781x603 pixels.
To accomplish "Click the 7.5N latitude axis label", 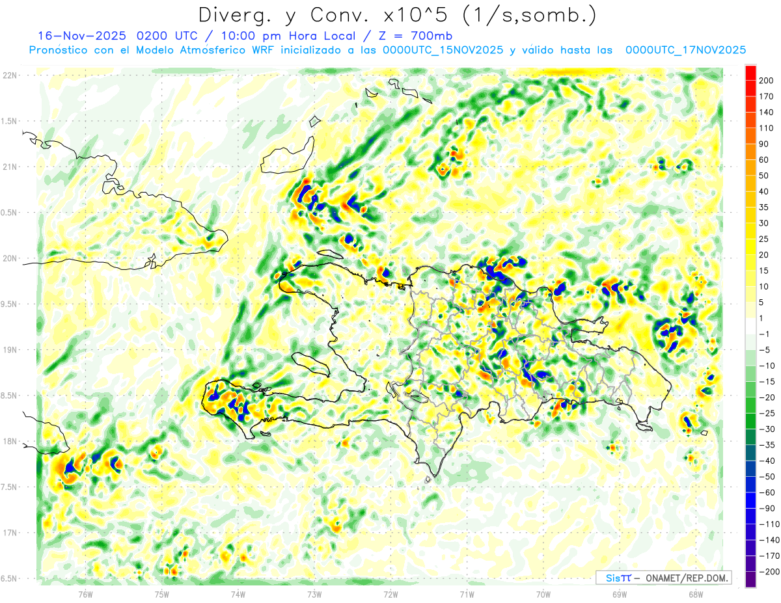I will (9, 487).
